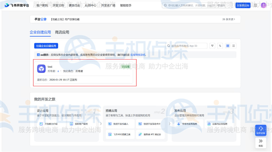Click the user avatar in the header
Screen dimensions: 272x152
pyautogui.click(x=263, y=5)
